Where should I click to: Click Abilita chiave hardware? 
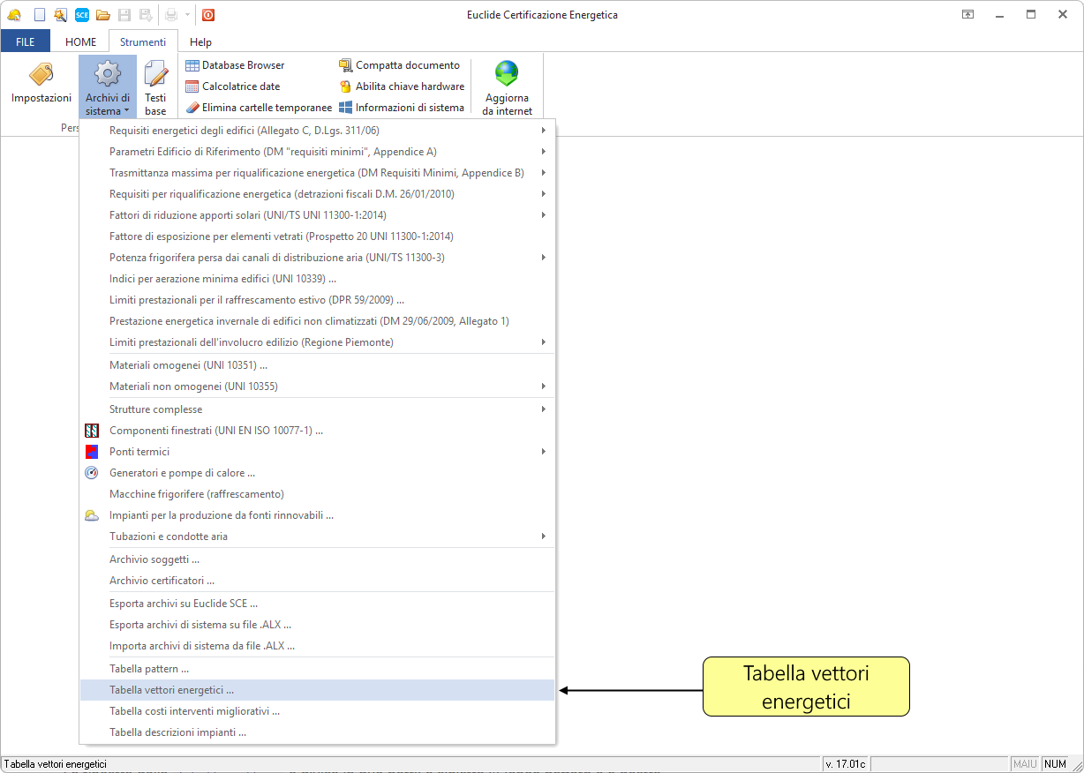(x=402, y=86)
